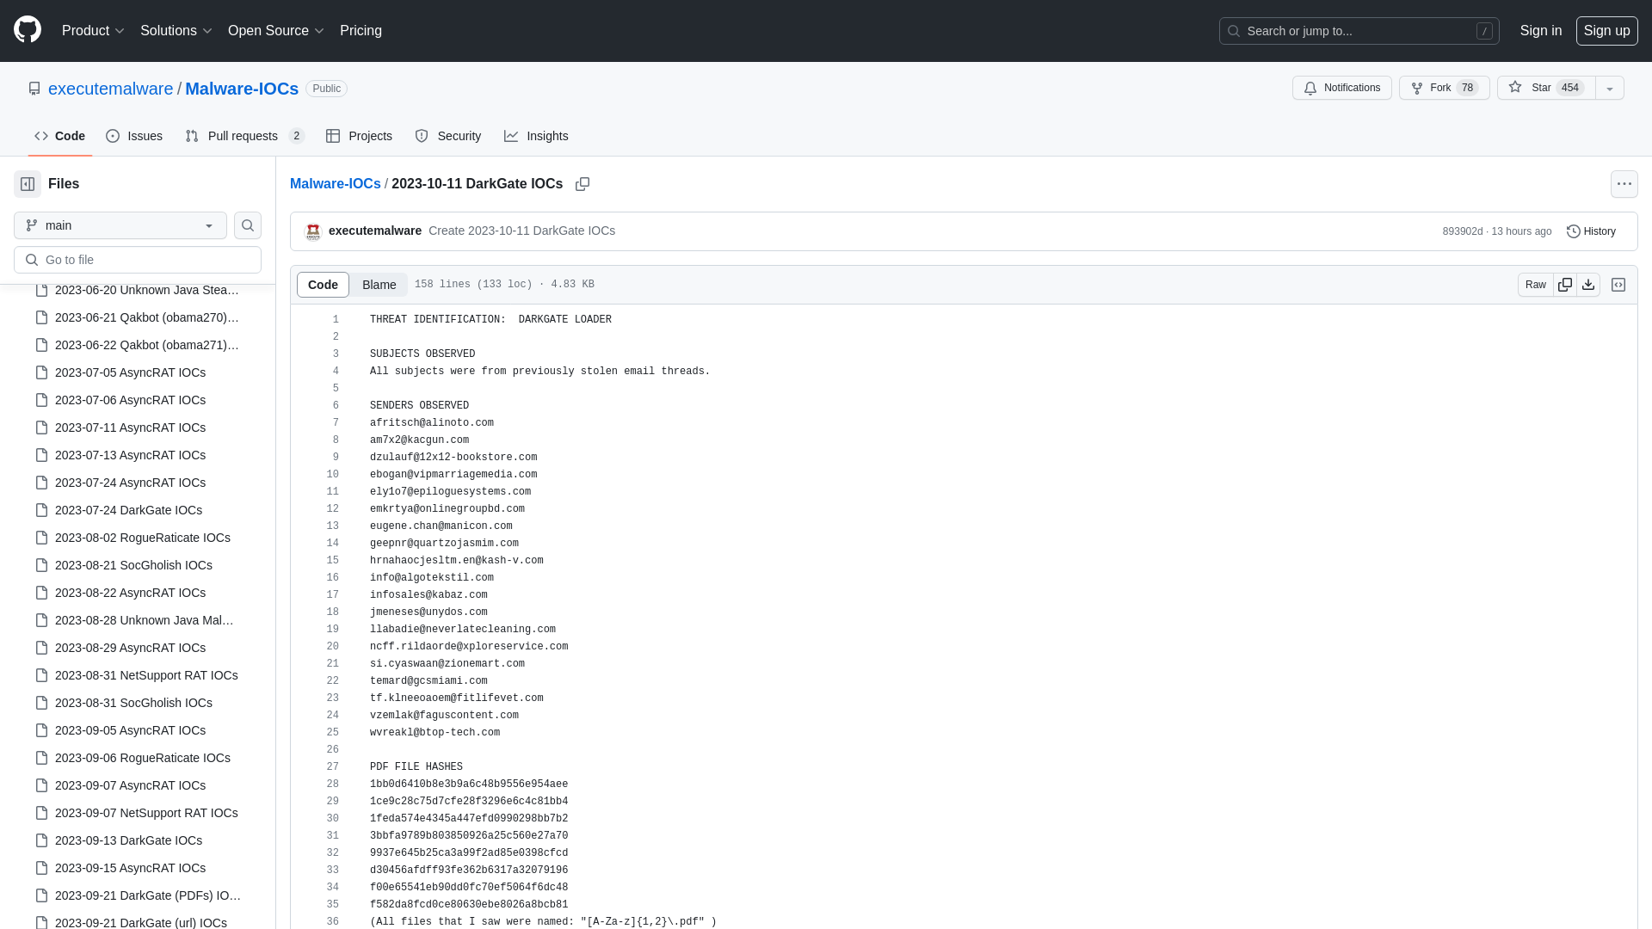This screenshot has width=1652, height=929.
Task: Click Notifications bell button
Action: (1341, 88)
